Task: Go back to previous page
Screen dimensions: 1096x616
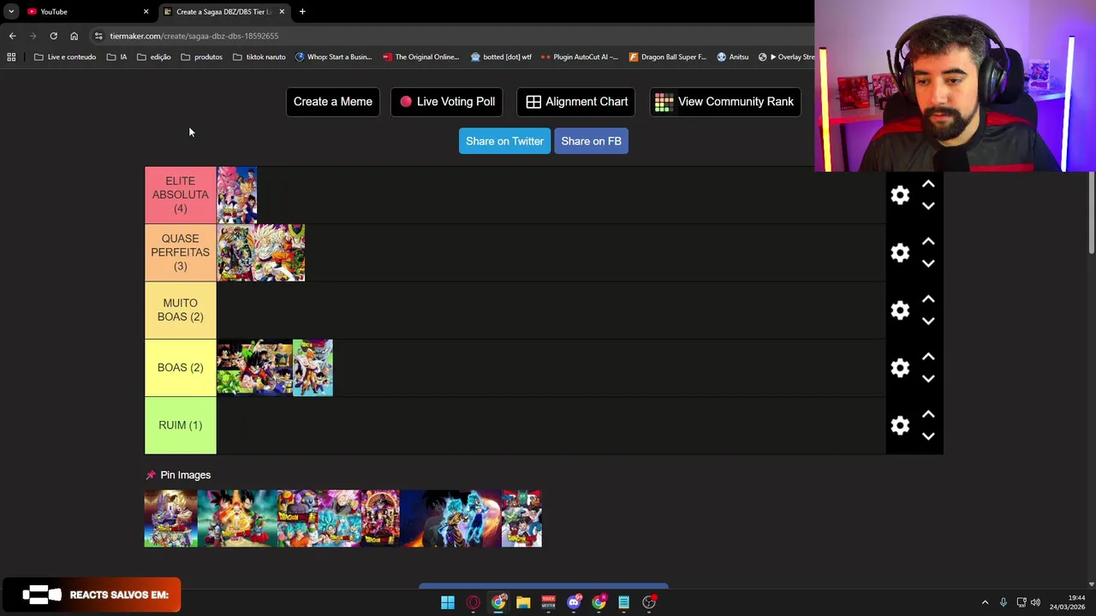Action: pyautogui.click(x=12, y=36)
